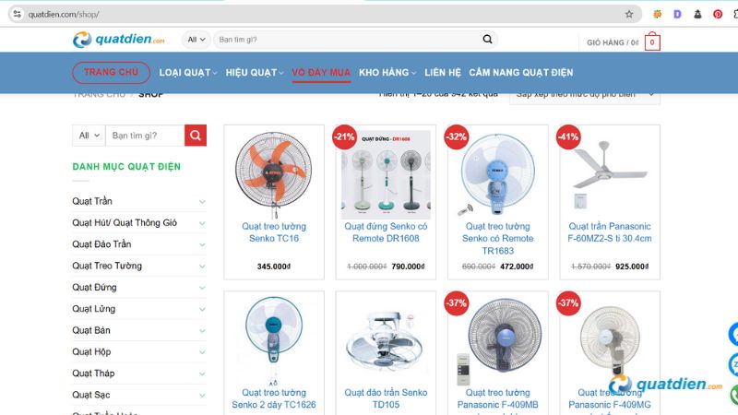The width and height of the screenshot is (738, 415).
Task: Click the red sidebar search button
Action: [x=196, y=136]
